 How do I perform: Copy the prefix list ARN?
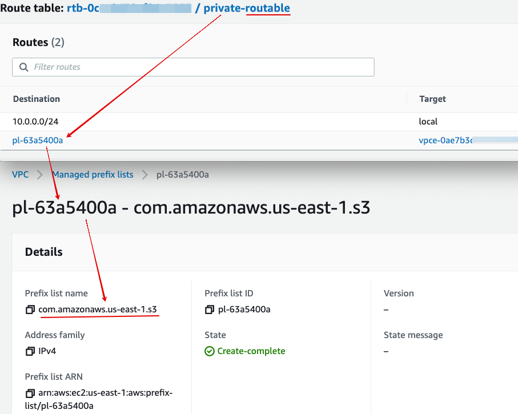pyautogui.click(x=30, y=393)
